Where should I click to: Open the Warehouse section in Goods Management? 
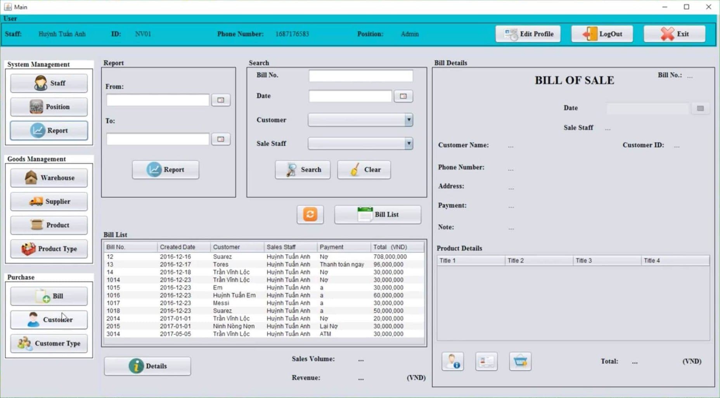(49, 178)
